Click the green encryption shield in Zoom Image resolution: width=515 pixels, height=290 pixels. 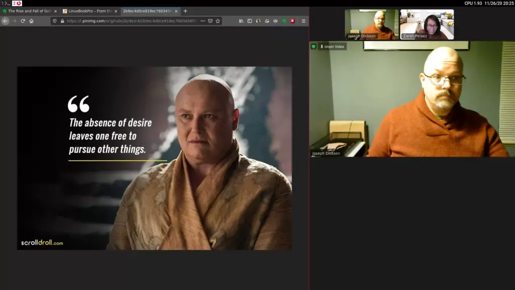coord(314,47)
